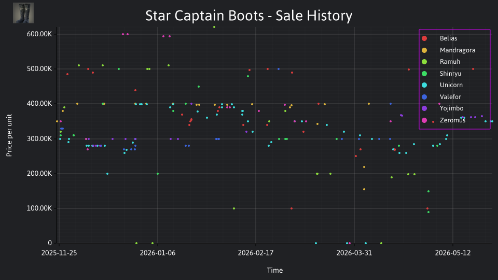The image size is (498, 280).
Task: Click the 600.00K y-axis label
Action: pos(39,34)
